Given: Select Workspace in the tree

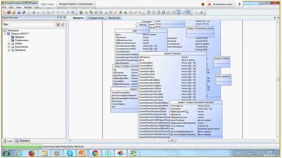Looking at the screenshot, I should tap(13, 30).
